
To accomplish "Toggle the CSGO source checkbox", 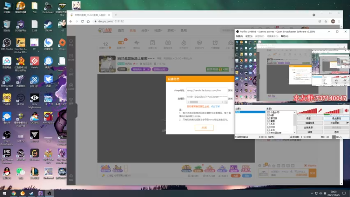I will coord(269,127).
